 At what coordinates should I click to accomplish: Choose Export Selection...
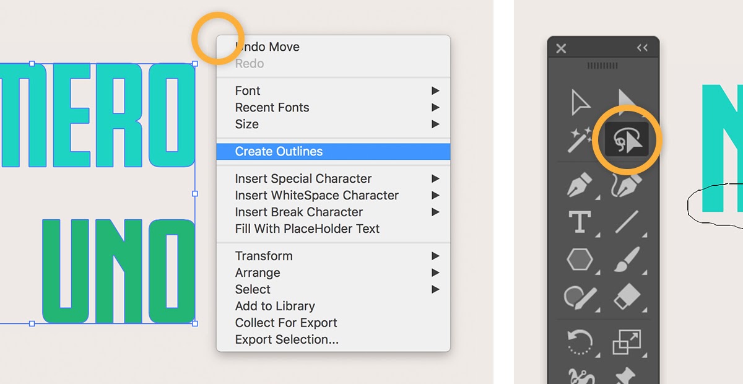point(333,340)
